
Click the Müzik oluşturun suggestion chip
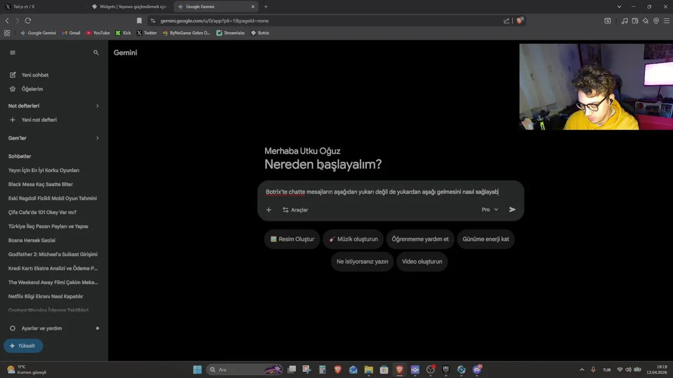[x=353, y=239]
